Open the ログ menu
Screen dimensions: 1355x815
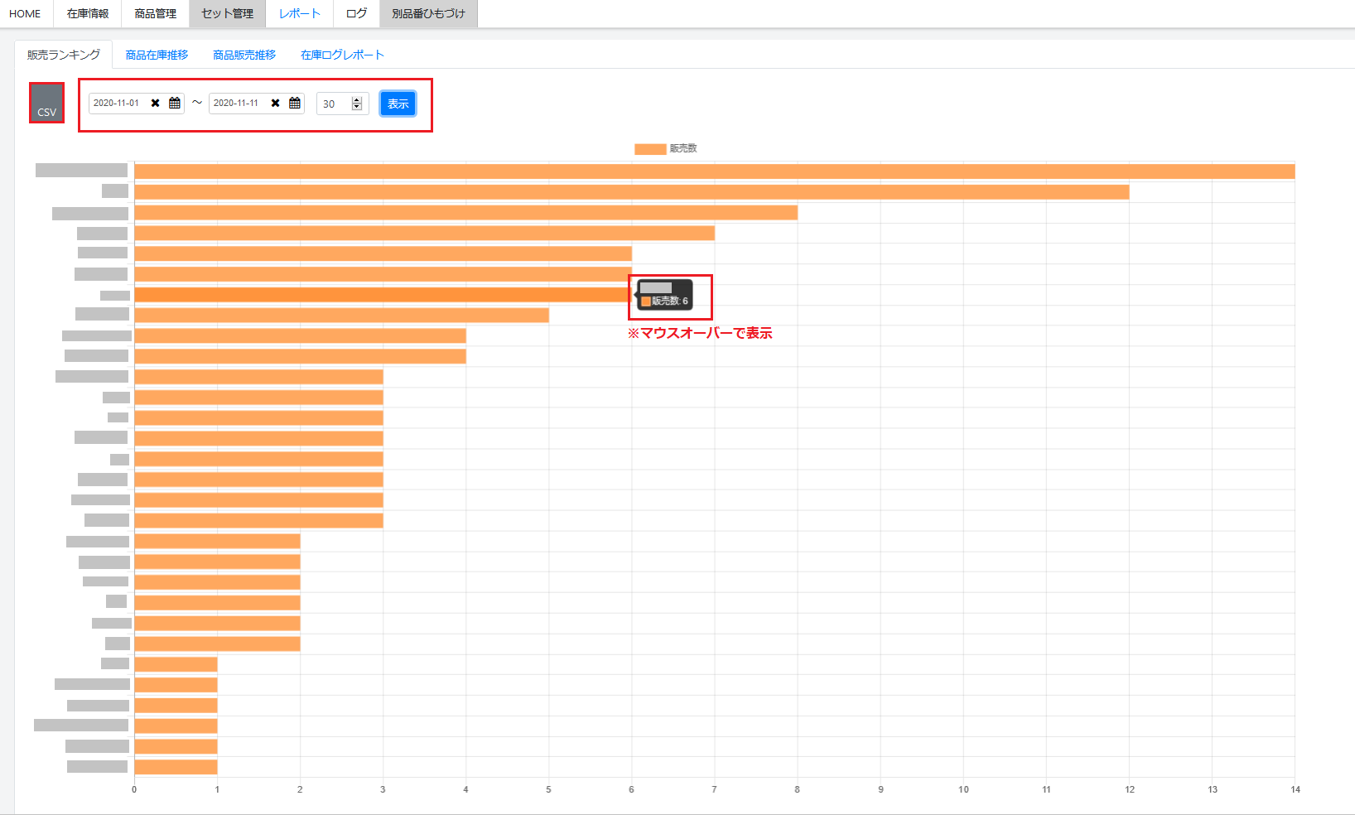(x=357, y=14)
